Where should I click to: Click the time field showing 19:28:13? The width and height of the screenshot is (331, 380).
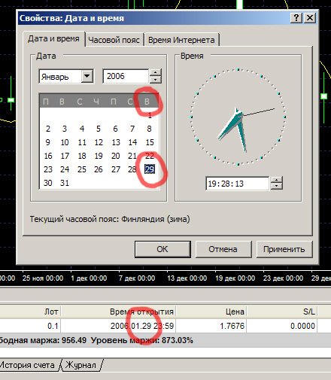(x=237, y=184)
